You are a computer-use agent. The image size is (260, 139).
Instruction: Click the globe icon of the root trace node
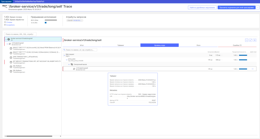coord(8,39)
